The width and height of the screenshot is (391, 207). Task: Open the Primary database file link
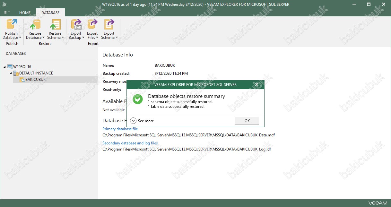(120, 129)
